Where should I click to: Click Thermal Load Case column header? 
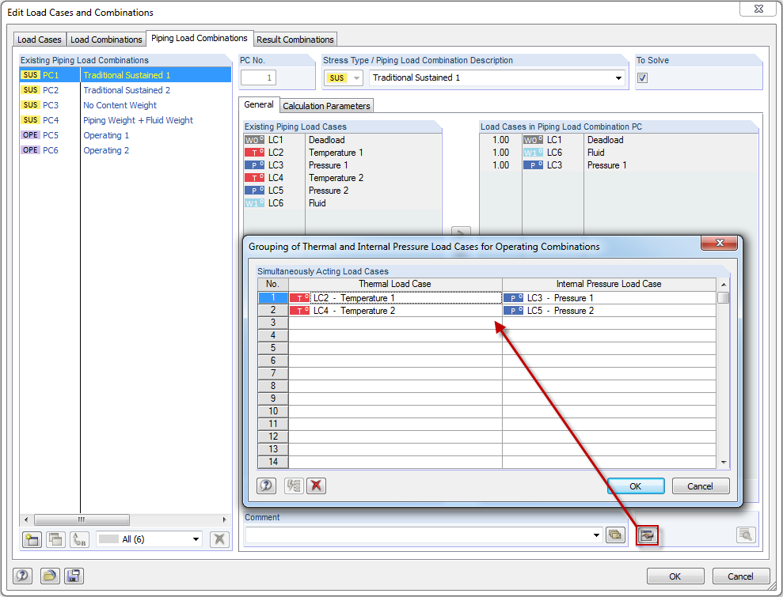[395, 284]
